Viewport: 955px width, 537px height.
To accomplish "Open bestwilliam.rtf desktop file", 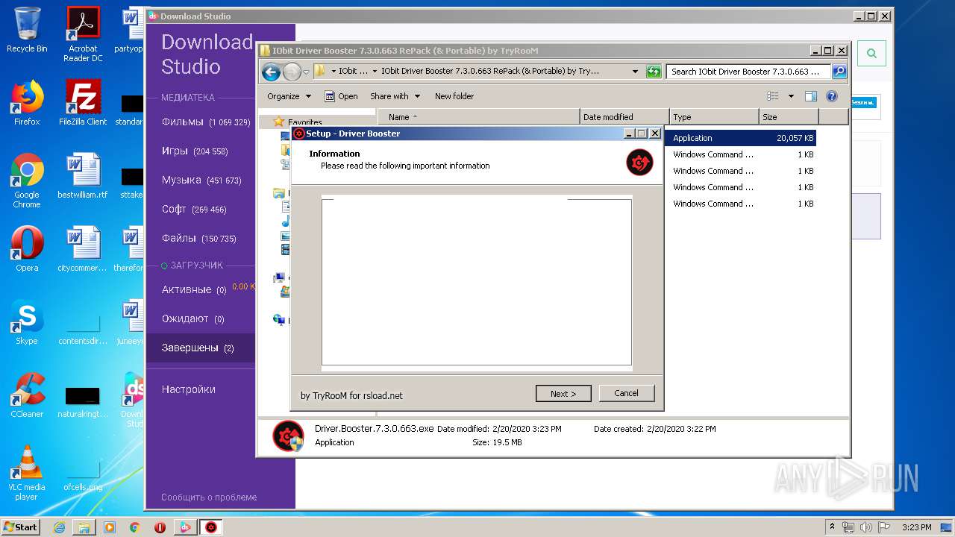I will (x=83, y=176).
